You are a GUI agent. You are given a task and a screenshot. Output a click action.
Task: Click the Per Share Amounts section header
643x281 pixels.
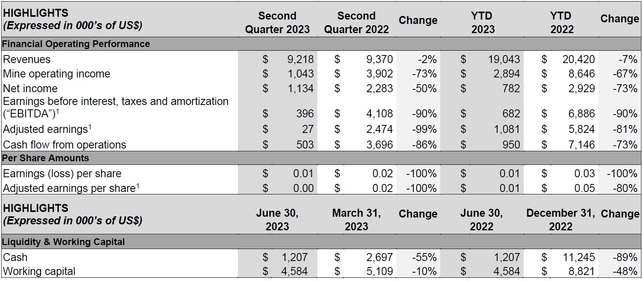pos(46,158)
